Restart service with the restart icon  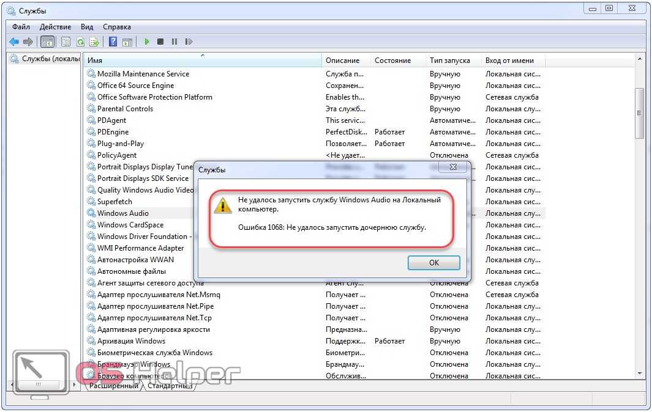pyautogui.click(x=189, y=42)
